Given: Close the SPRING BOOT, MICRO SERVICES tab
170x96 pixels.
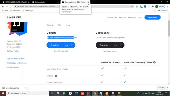Looking at the screenshot, I should tap(29, 2).
